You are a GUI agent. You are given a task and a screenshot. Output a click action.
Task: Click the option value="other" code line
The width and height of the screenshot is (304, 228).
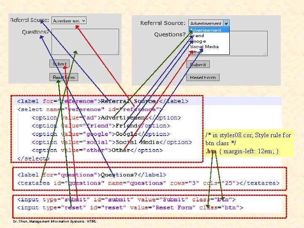[x=98, y=150]
